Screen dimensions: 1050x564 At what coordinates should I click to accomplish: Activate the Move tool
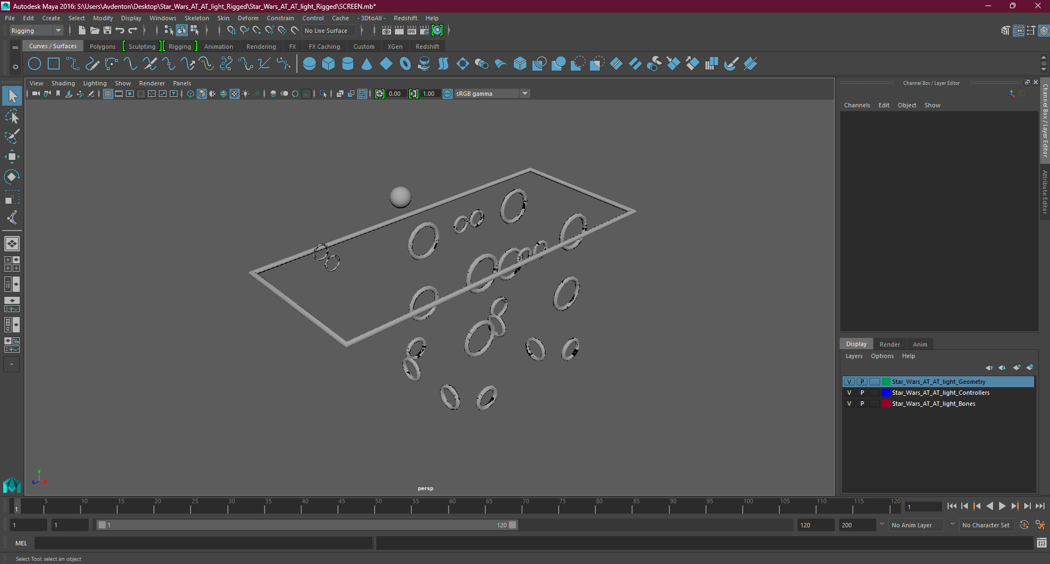pyautogui.click(x=12, y=157)
